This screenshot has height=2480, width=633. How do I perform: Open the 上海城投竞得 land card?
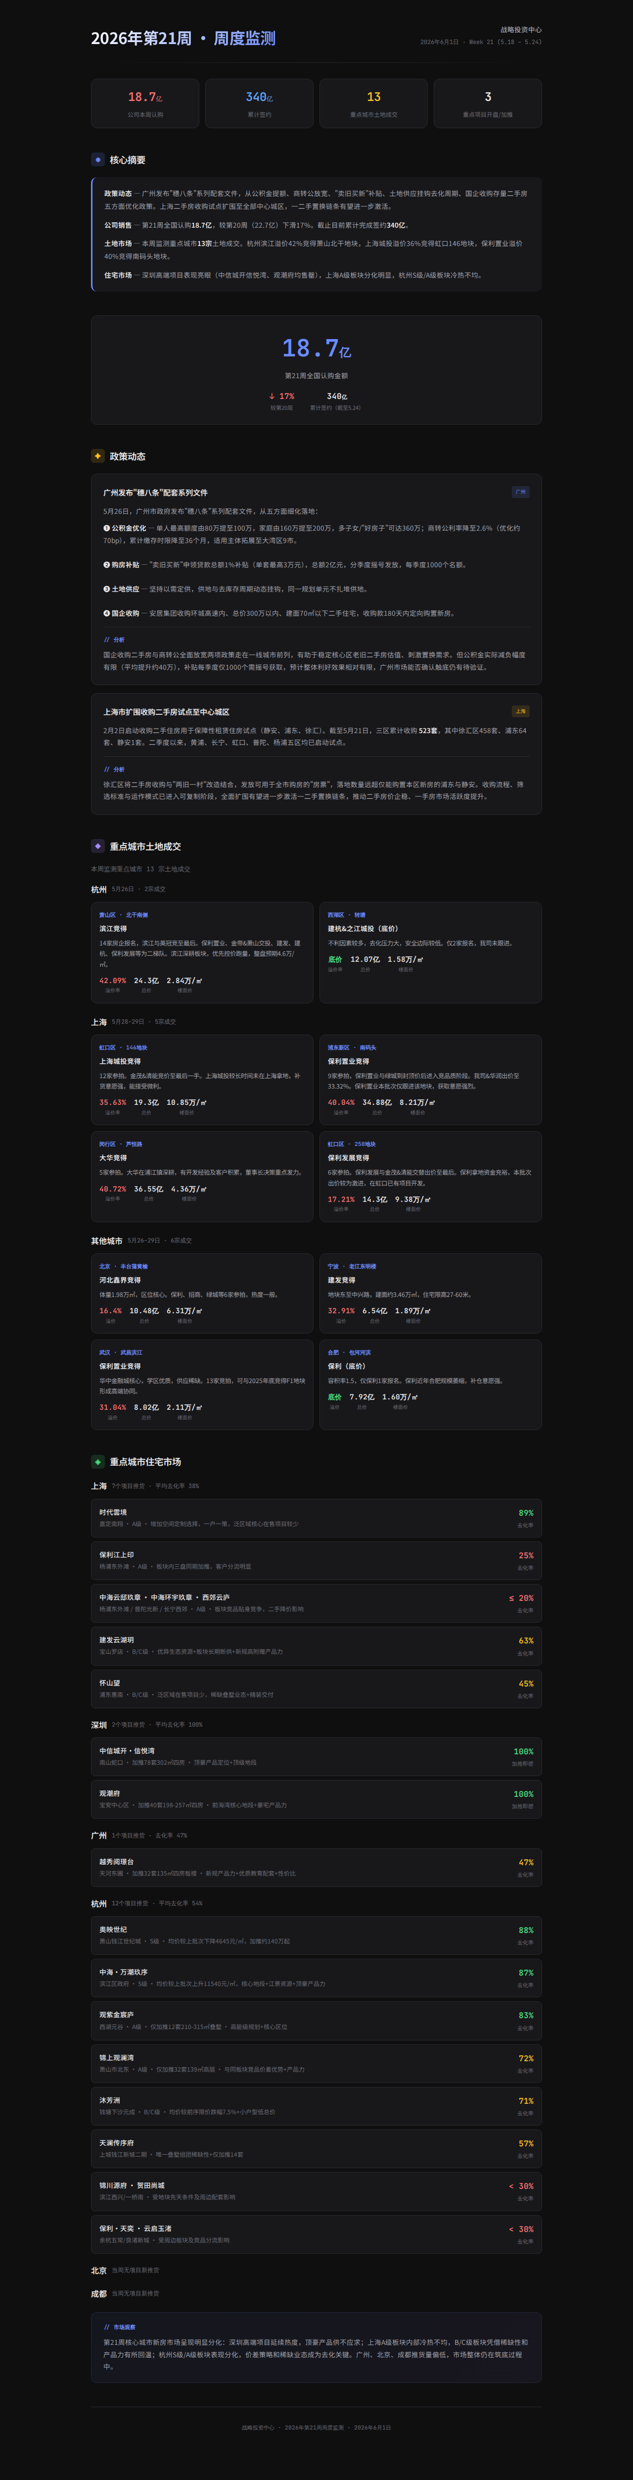click(202, 1079)
